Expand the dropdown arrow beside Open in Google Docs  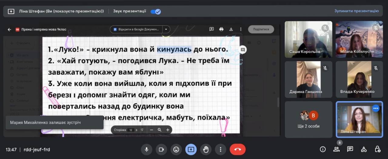166,29
